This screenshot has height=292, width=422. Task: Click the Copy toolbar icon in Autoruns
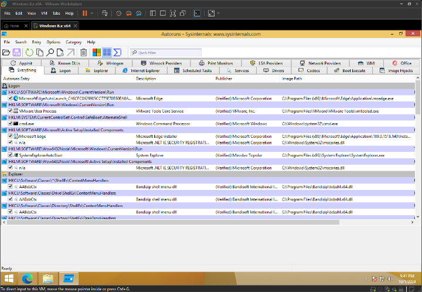click(x=40, y=53)
